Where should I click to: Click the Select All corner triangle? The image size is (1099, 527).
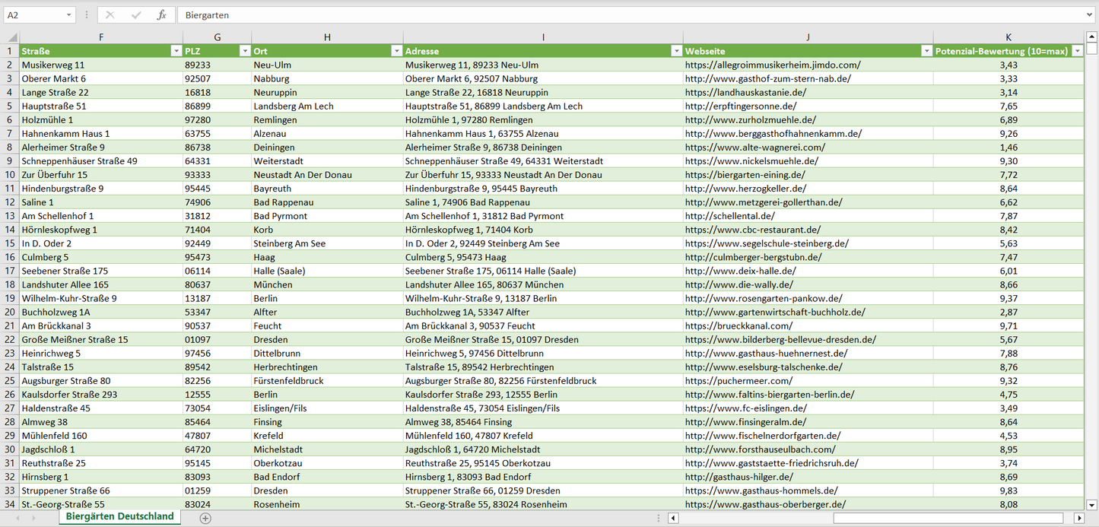[x=11, y=37]
